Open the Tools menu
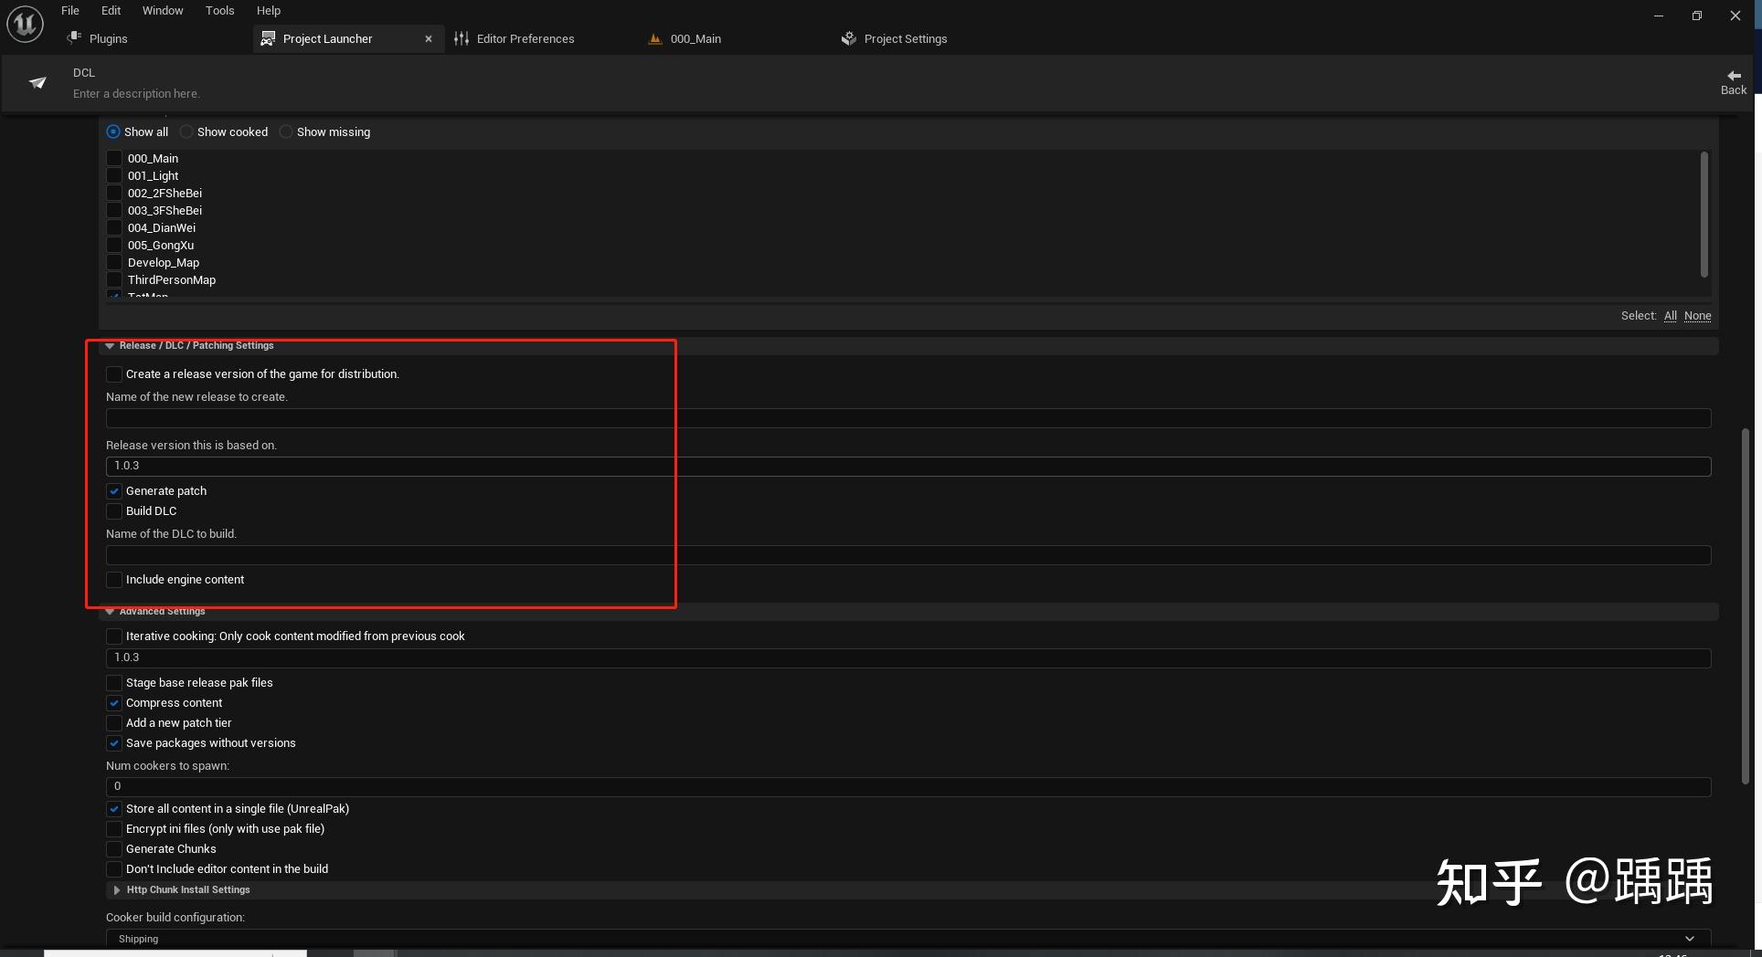 coord(219,10)
